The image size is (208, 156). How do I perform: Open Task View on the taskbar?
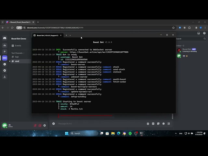tap(102, 134)
